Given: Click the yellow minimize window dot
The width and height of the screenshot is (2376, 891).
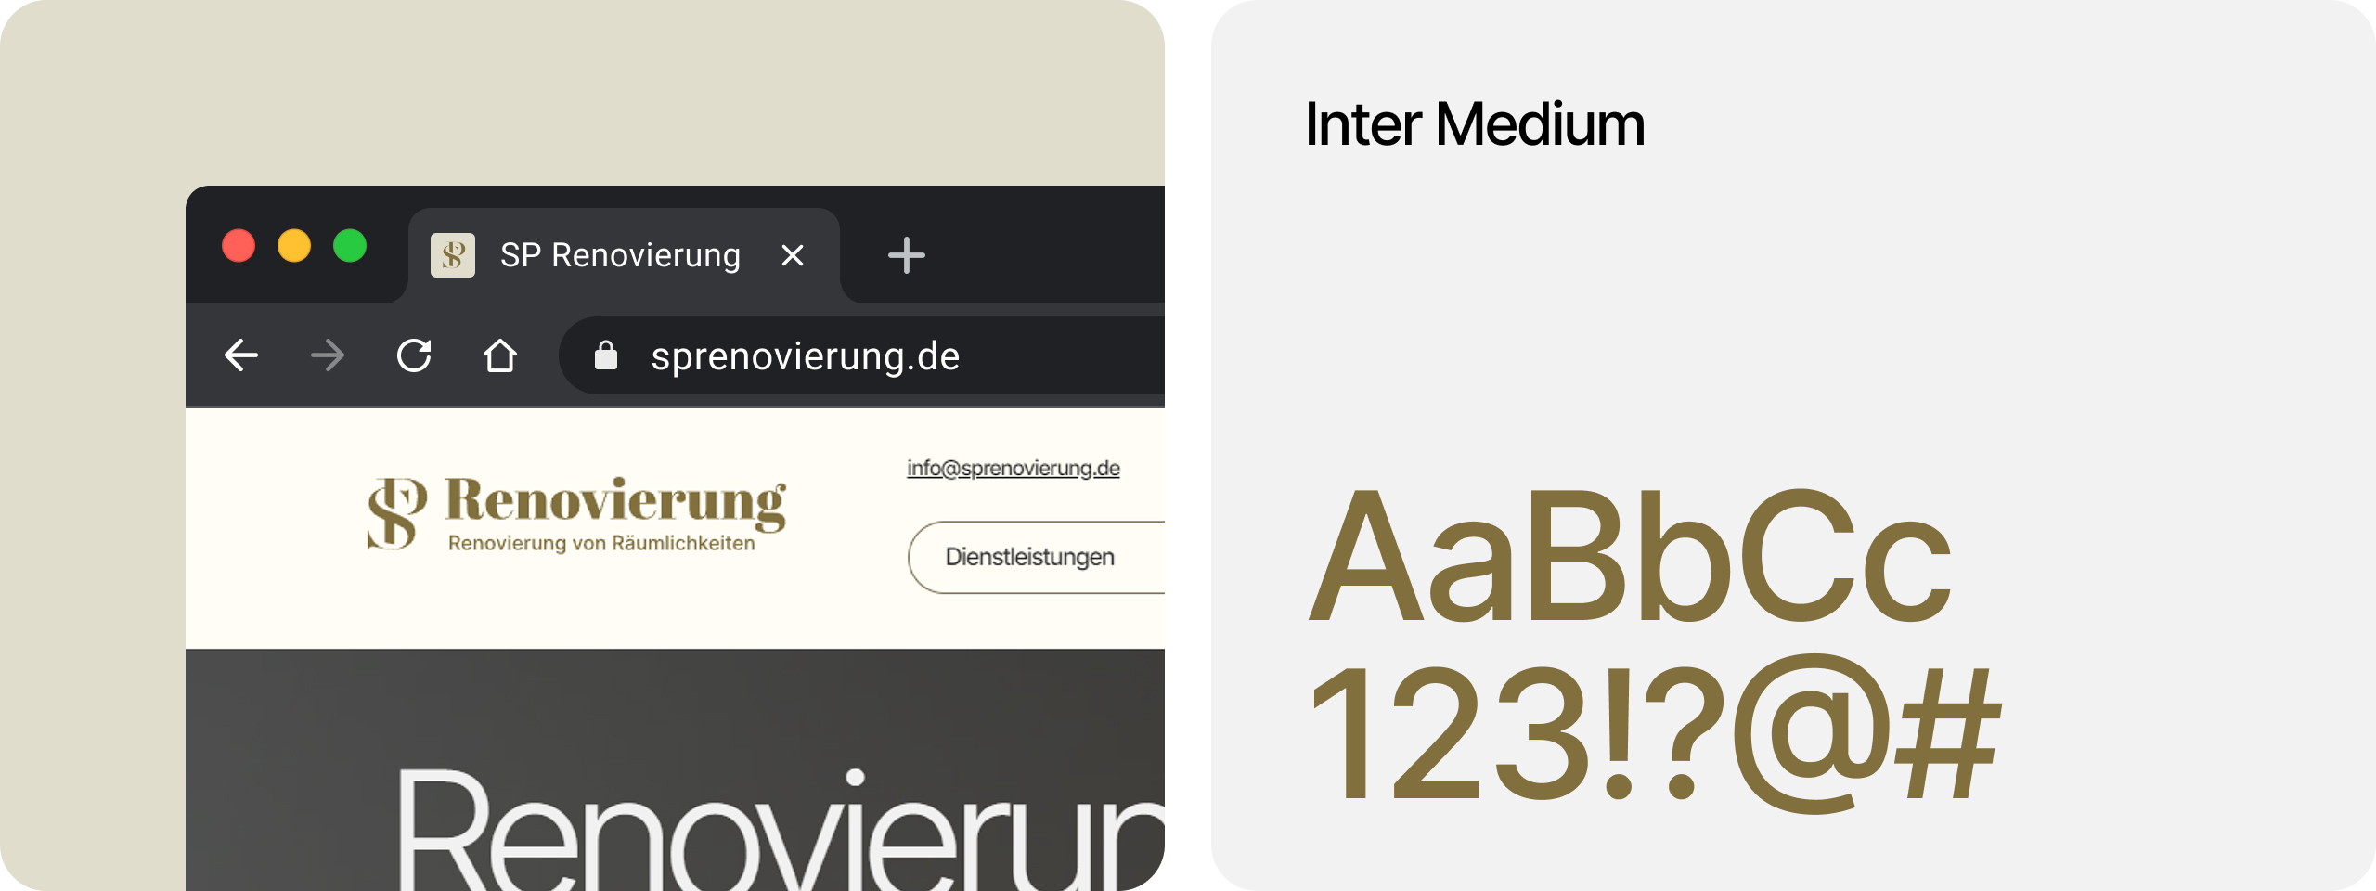Looking at the screenshot, I should [294, 246].
